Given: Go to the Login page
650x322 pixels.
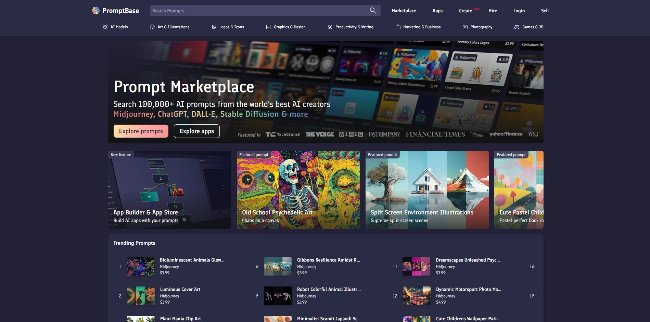Looking at the screenshot, I should tap(519, 11).
